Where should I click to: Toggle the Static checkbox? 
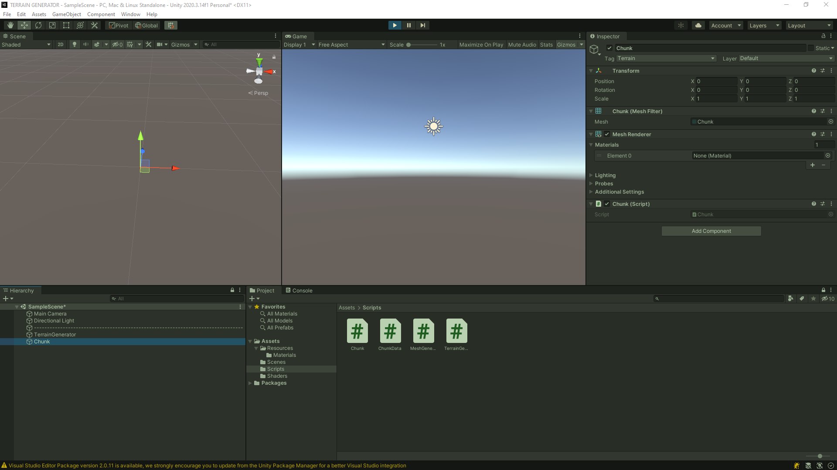[811, 48]
